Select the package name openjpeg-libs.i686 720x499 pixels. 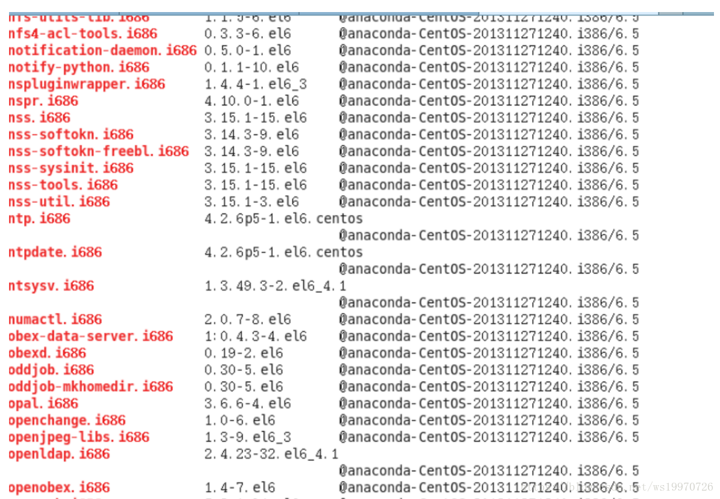[79, 437]
